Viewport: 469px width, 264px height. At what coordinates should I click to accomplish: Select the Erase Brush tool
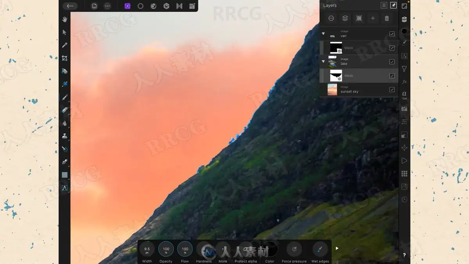pos(64,110)
